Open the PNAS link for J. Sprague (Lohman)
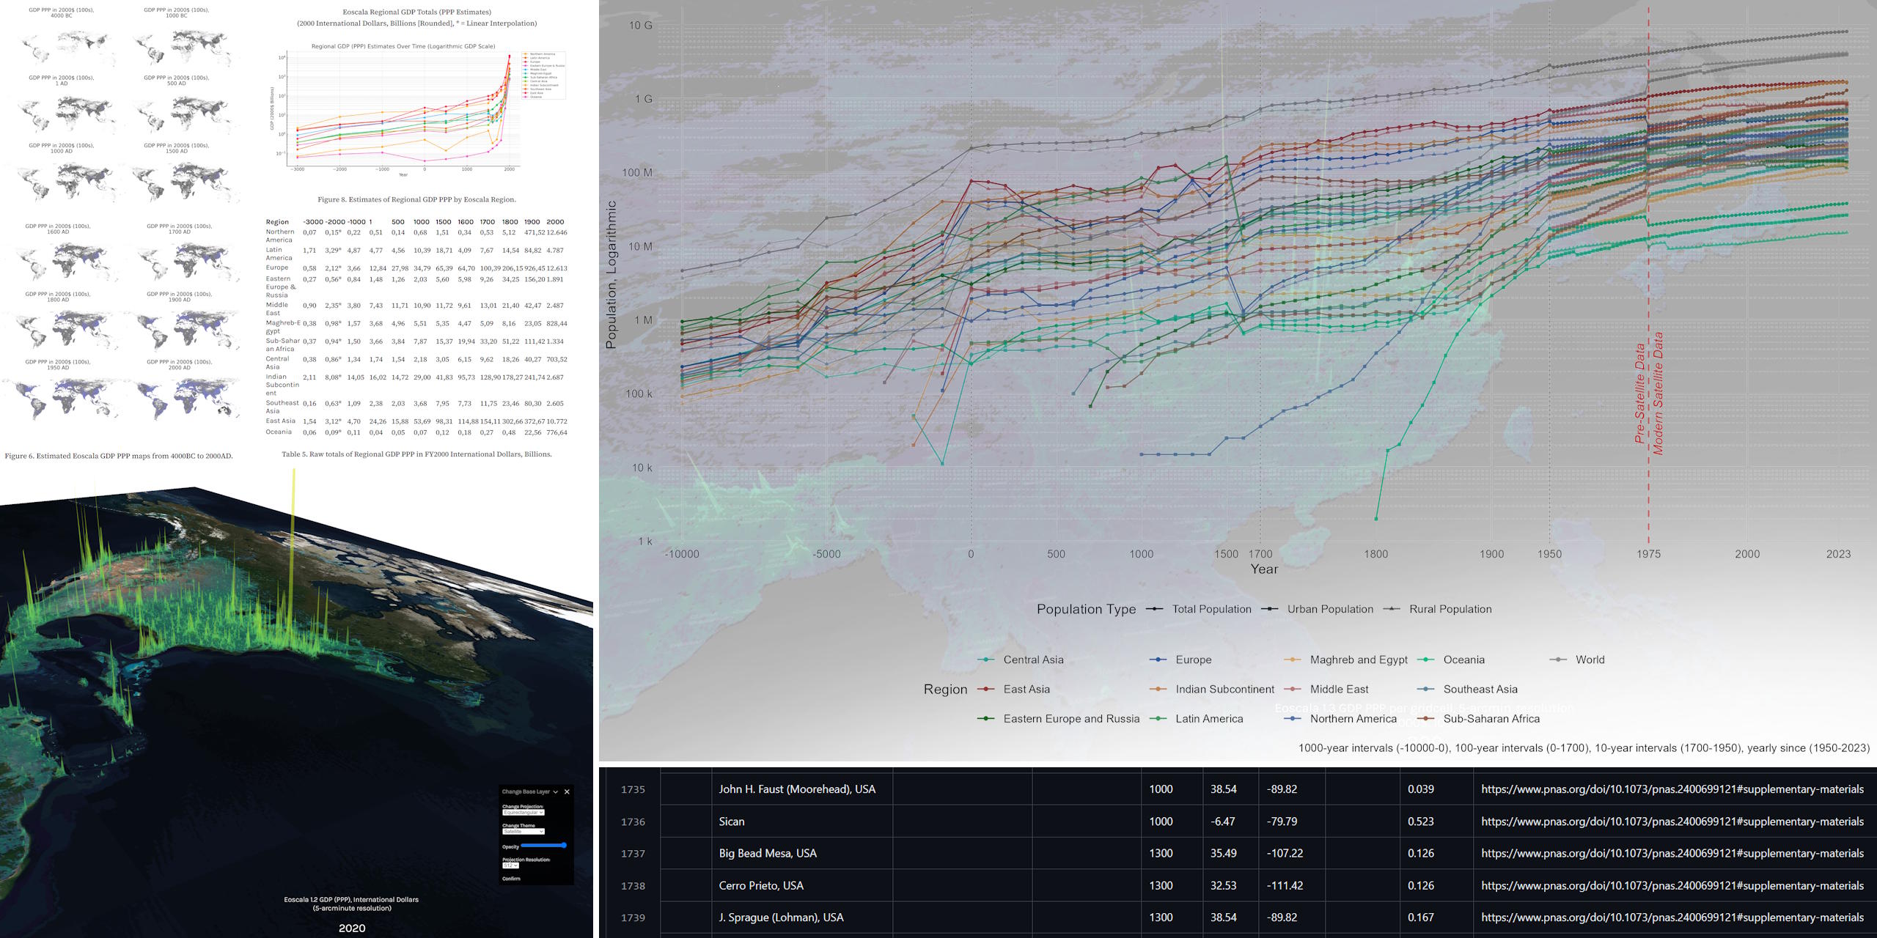 (1672, 917)
